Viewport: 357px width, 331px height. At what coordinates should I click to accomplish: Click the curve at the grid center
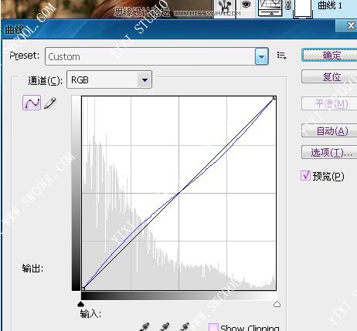pyautogui.click(x=179, y=193)
